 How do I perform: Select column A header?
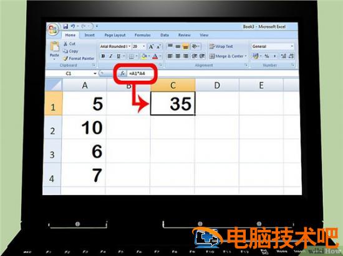(x=84, y=85)
